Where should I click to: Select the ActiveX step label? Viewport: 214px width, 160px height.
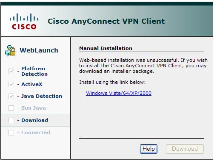32,84
